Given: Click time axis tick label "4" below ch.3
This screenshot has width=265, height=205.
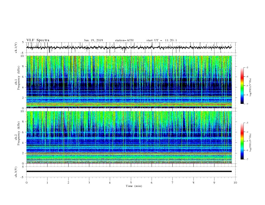Looking at the screenshot, I should click(x=110, y=183).
